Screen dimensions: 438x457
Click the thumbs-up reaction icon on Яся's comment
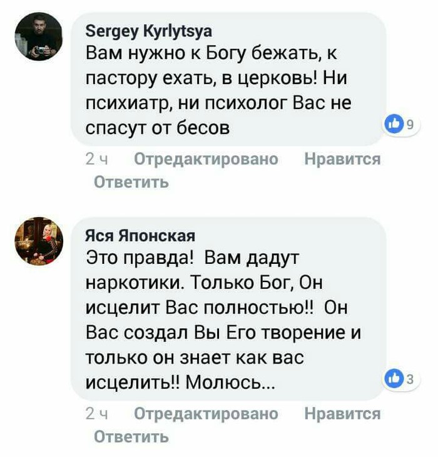[394, 378]
